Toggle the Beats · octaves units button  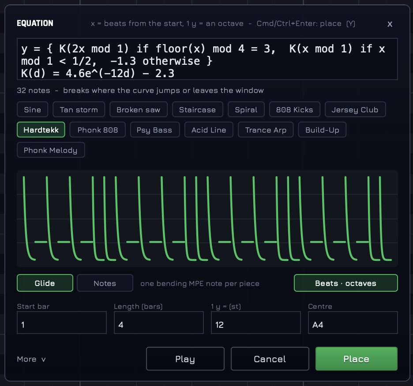(x=345, y=283)
